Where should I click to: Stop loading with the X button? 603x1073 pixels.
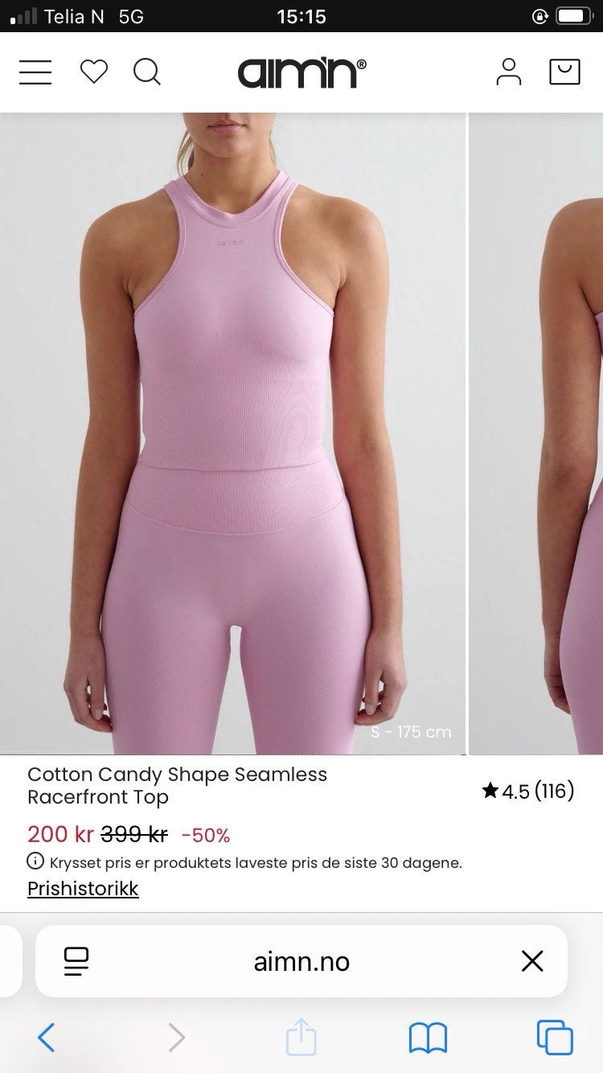[532, 961]
